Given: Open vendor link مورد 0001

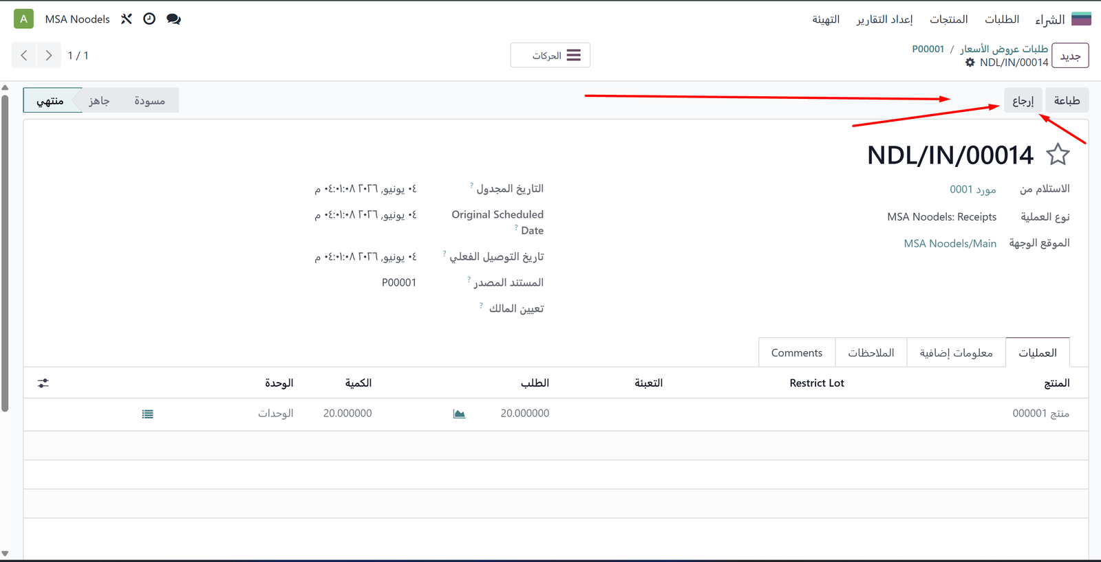Looking at the screenshot, I should [x=972, y=189].
